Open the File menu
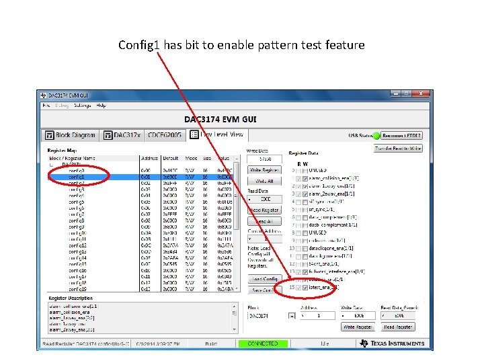This screenshot has height=363, width=484. 46,106
